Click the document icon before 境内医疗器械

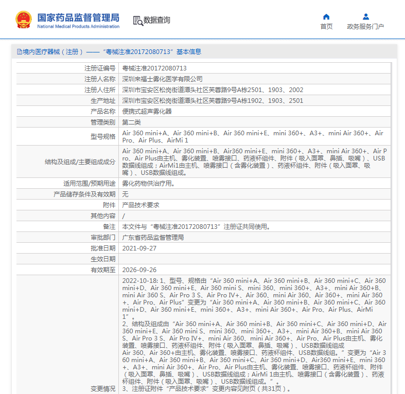[x=19, y=52]
